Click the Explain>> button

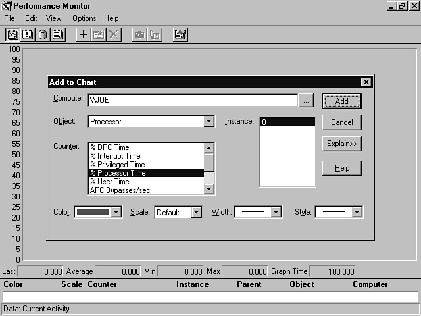coord(341,144)
